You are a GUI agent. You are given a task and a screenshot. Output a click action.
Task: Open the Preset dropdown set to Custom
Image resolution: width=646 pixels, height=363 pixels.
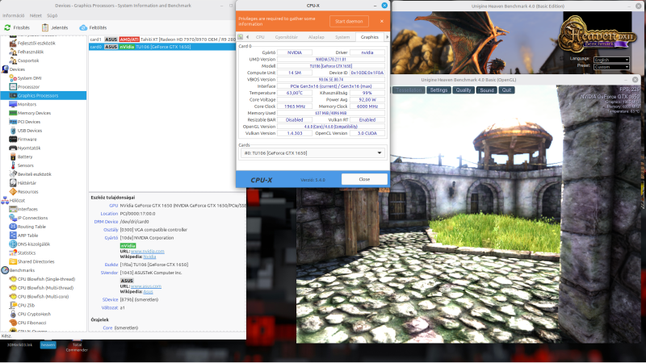611,67
